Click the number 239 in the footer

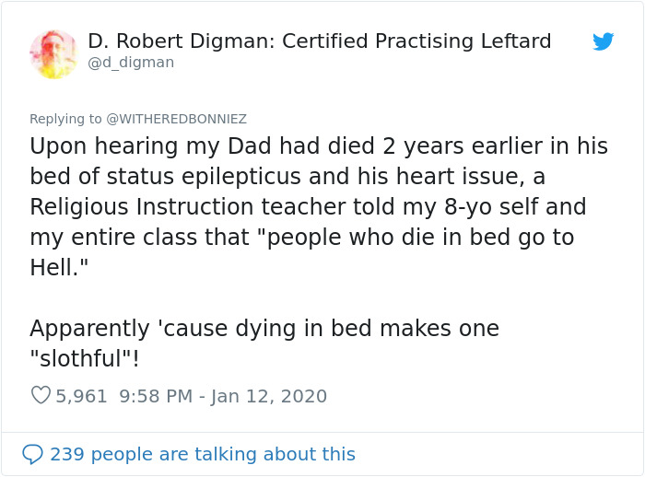(67, 454)
